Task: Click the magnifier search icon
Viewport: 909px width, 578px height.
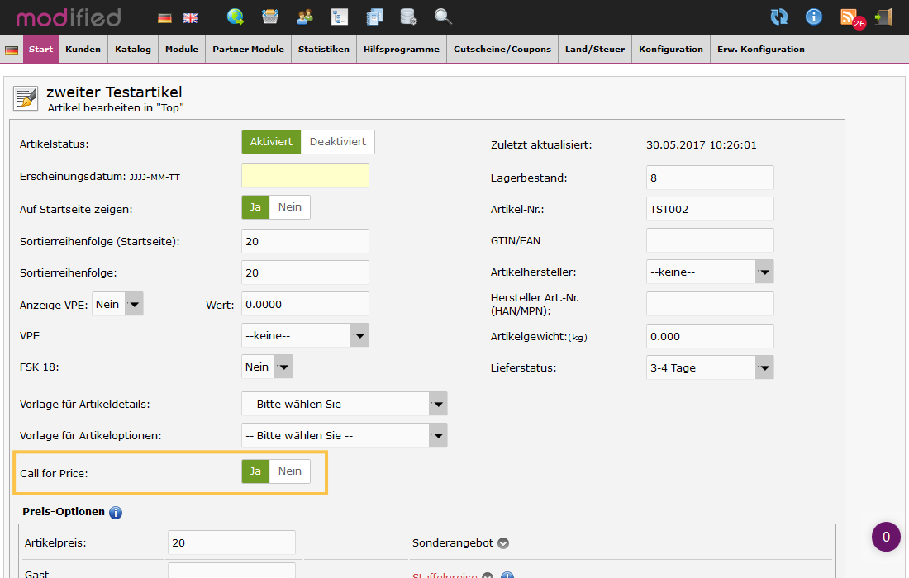Action: 444,17
